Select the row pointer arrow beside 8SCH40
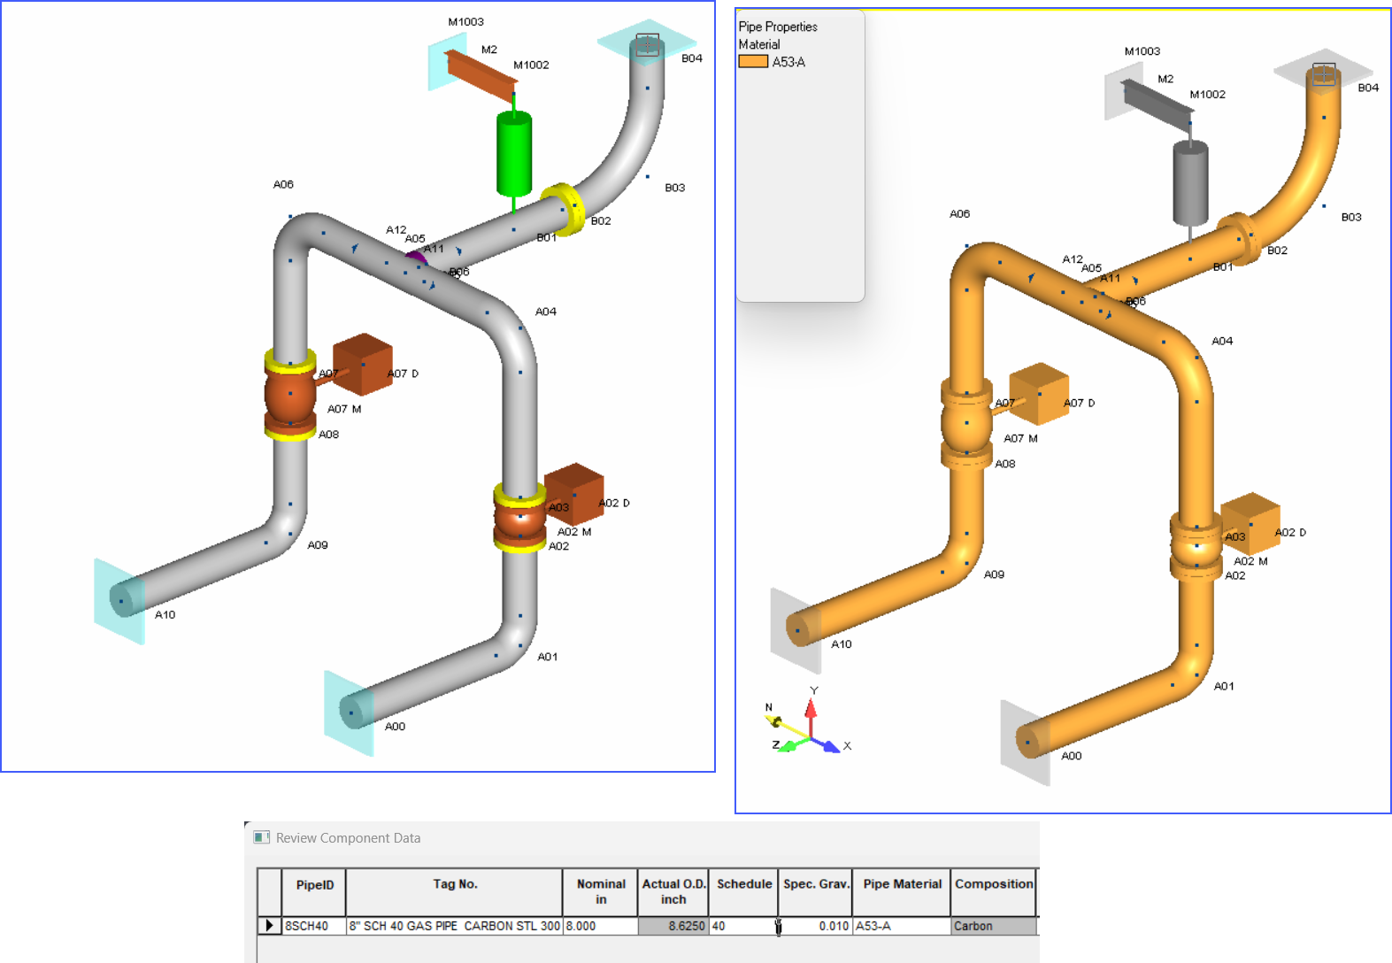The height and width of the screenshot is (963, 1392). 269,926
